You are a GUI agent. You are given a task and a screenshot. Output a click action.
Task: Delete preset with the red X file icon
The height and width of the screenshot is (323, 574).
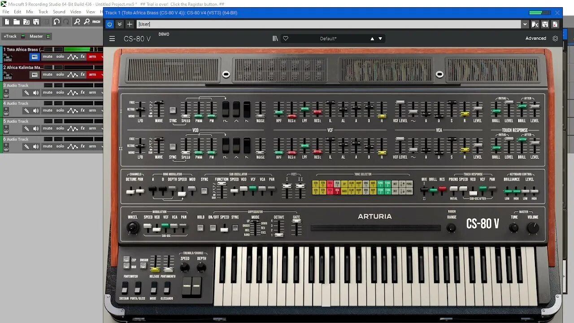tap(555, 24)
